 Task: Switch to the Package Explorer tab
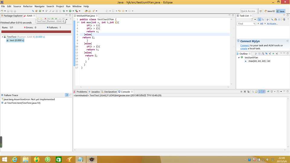tap(12, 16)
